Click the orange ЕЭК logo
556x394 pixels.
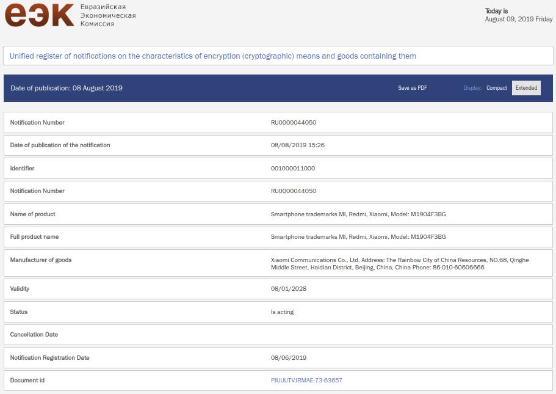(x=39, y=15)
